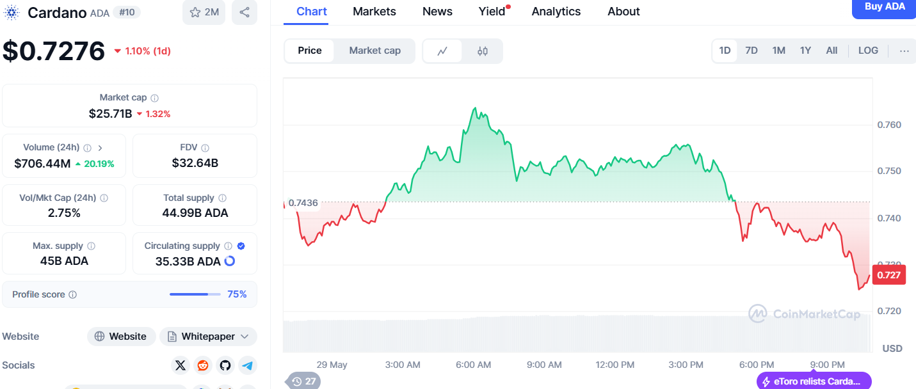
Task: Click the $25.71B market cap value
Action: pyautogui.click(x=110, y=114)
